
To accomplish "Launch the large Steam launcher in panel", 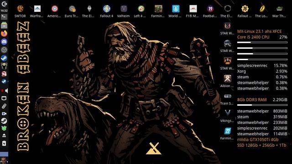I will (4, 58).
